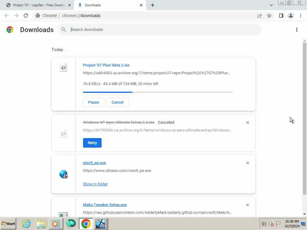Click the dn790006.ca.archive.org URL text
307x230 pixels.
pos(157,130)
